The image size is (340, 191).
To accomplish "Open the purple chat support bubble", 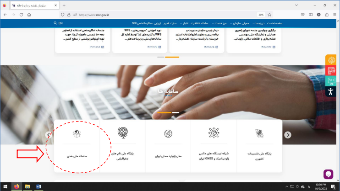I will pyautogui.click(x=328, y=174).
